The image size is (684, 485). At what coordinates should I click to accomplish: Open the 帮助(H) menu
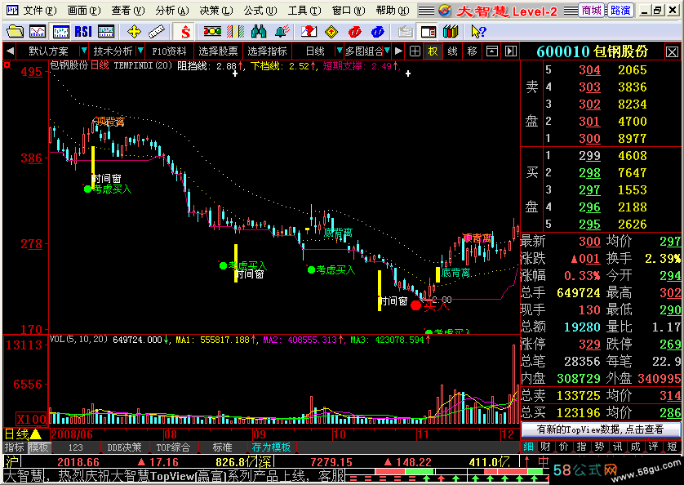tap(393, 11)
